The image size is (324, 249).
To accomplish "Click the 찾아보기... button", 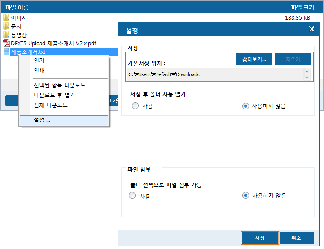I will pyautogui.click(x=254, y=59).
